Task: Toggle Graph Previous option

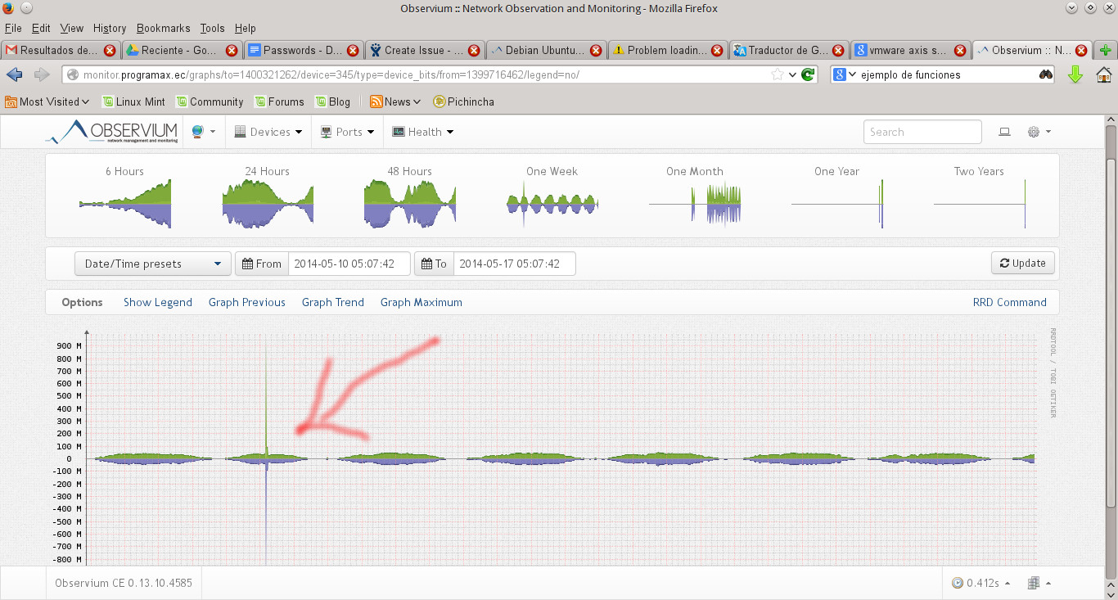Action: pyautogui.click(x=246, y=302)
